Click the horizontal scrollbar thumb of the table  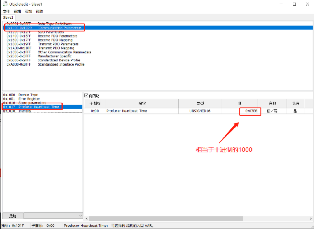tap(166, 218)
